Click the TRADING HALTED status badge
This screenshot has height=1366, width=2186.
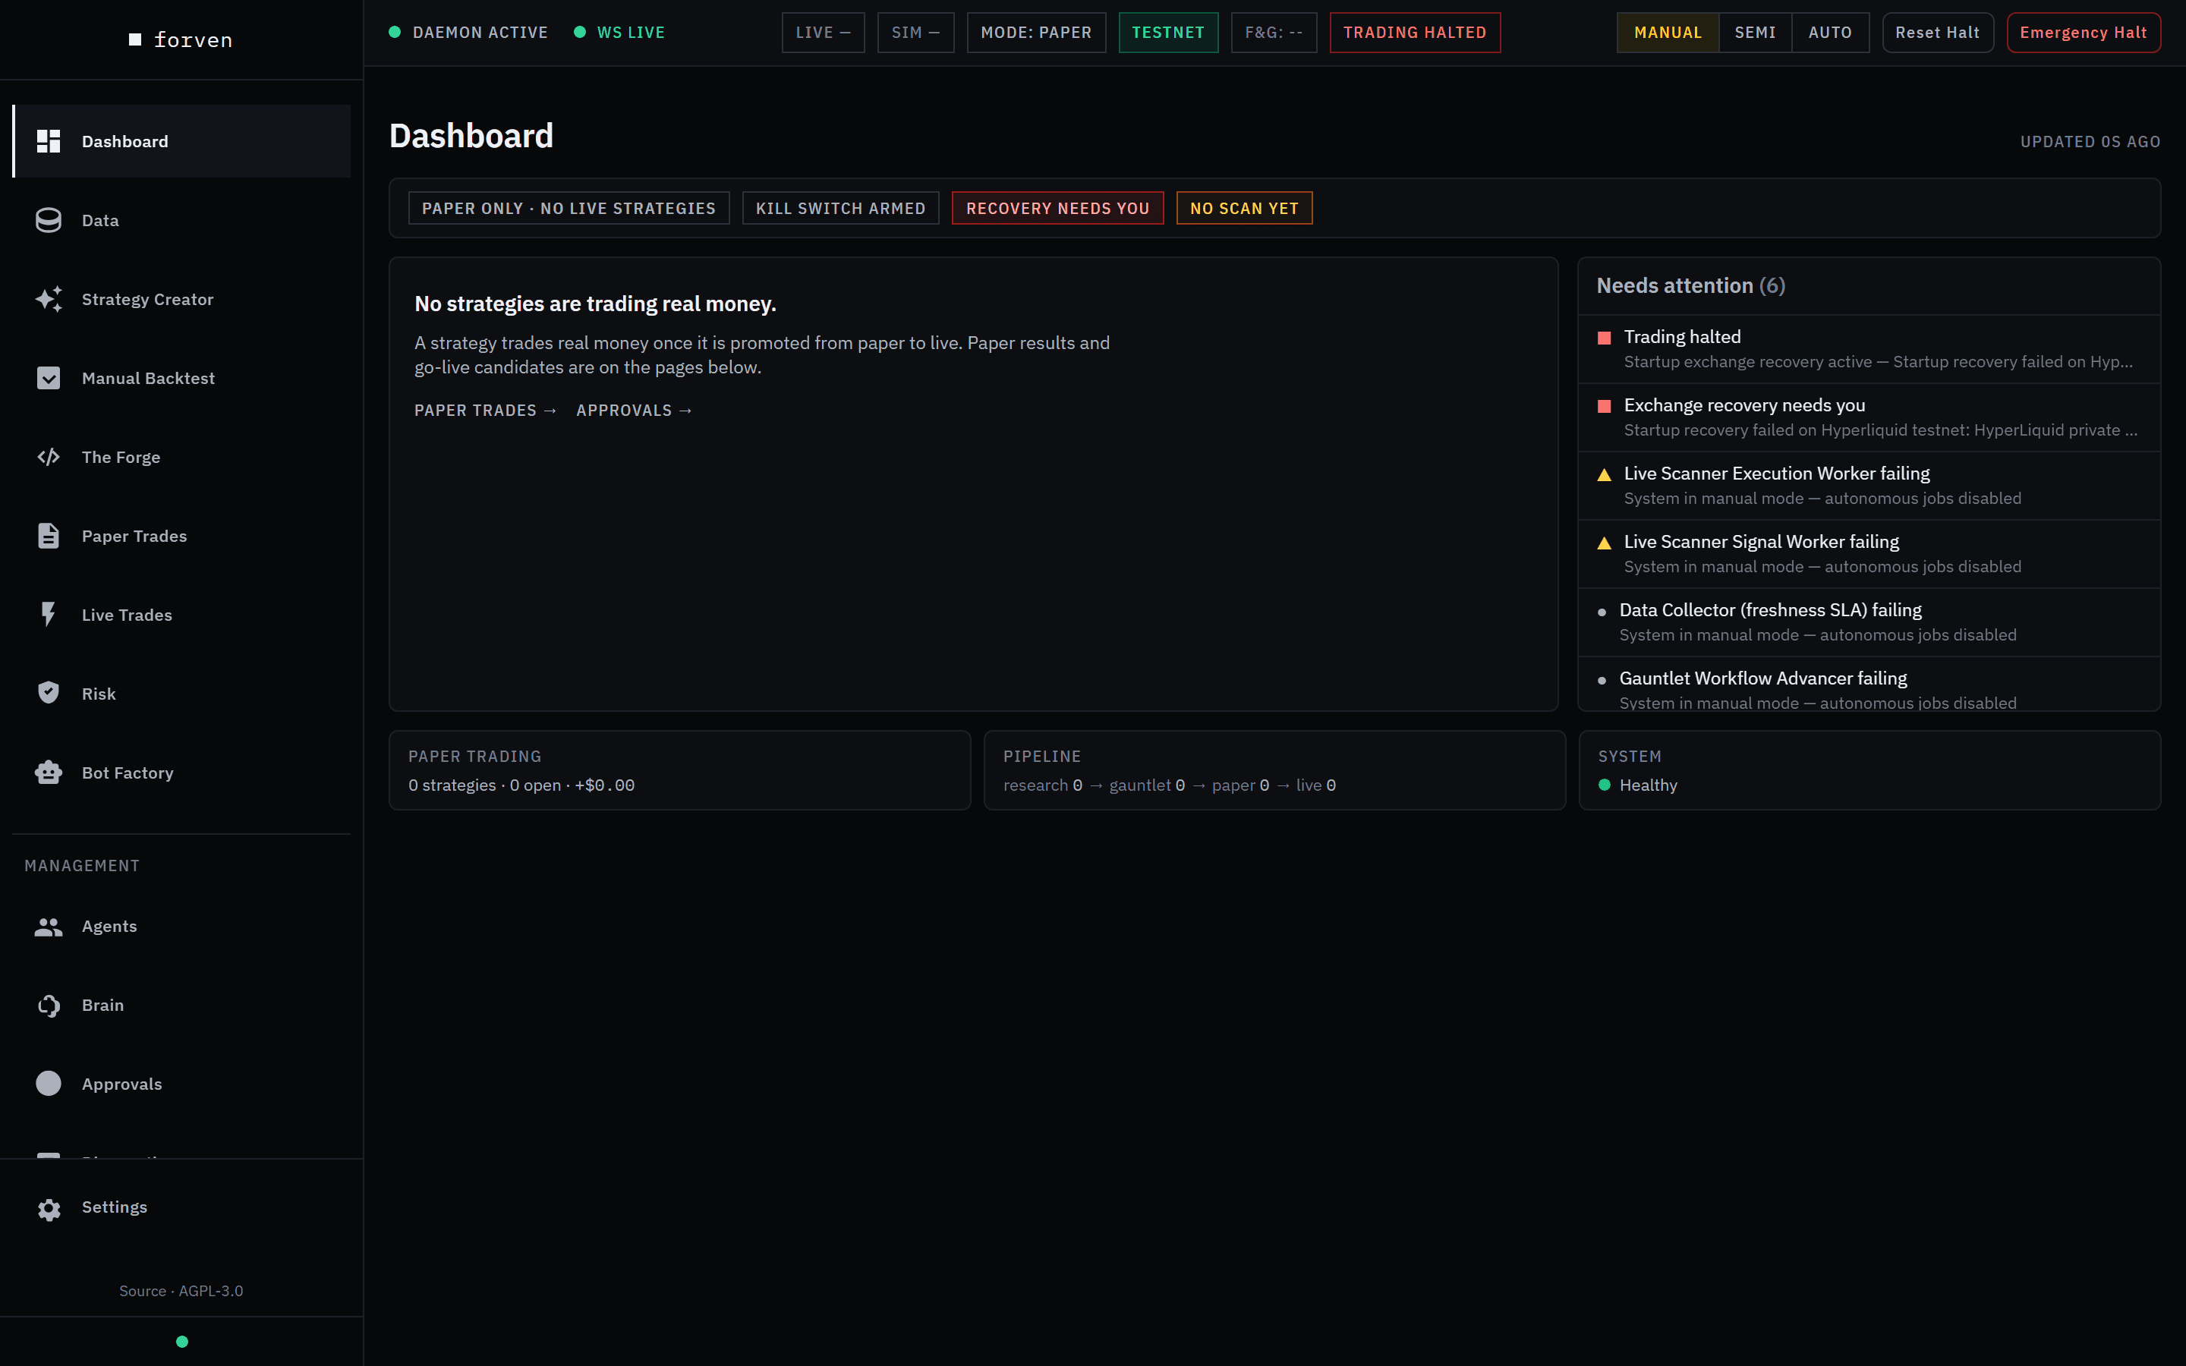coord(1415,33)
